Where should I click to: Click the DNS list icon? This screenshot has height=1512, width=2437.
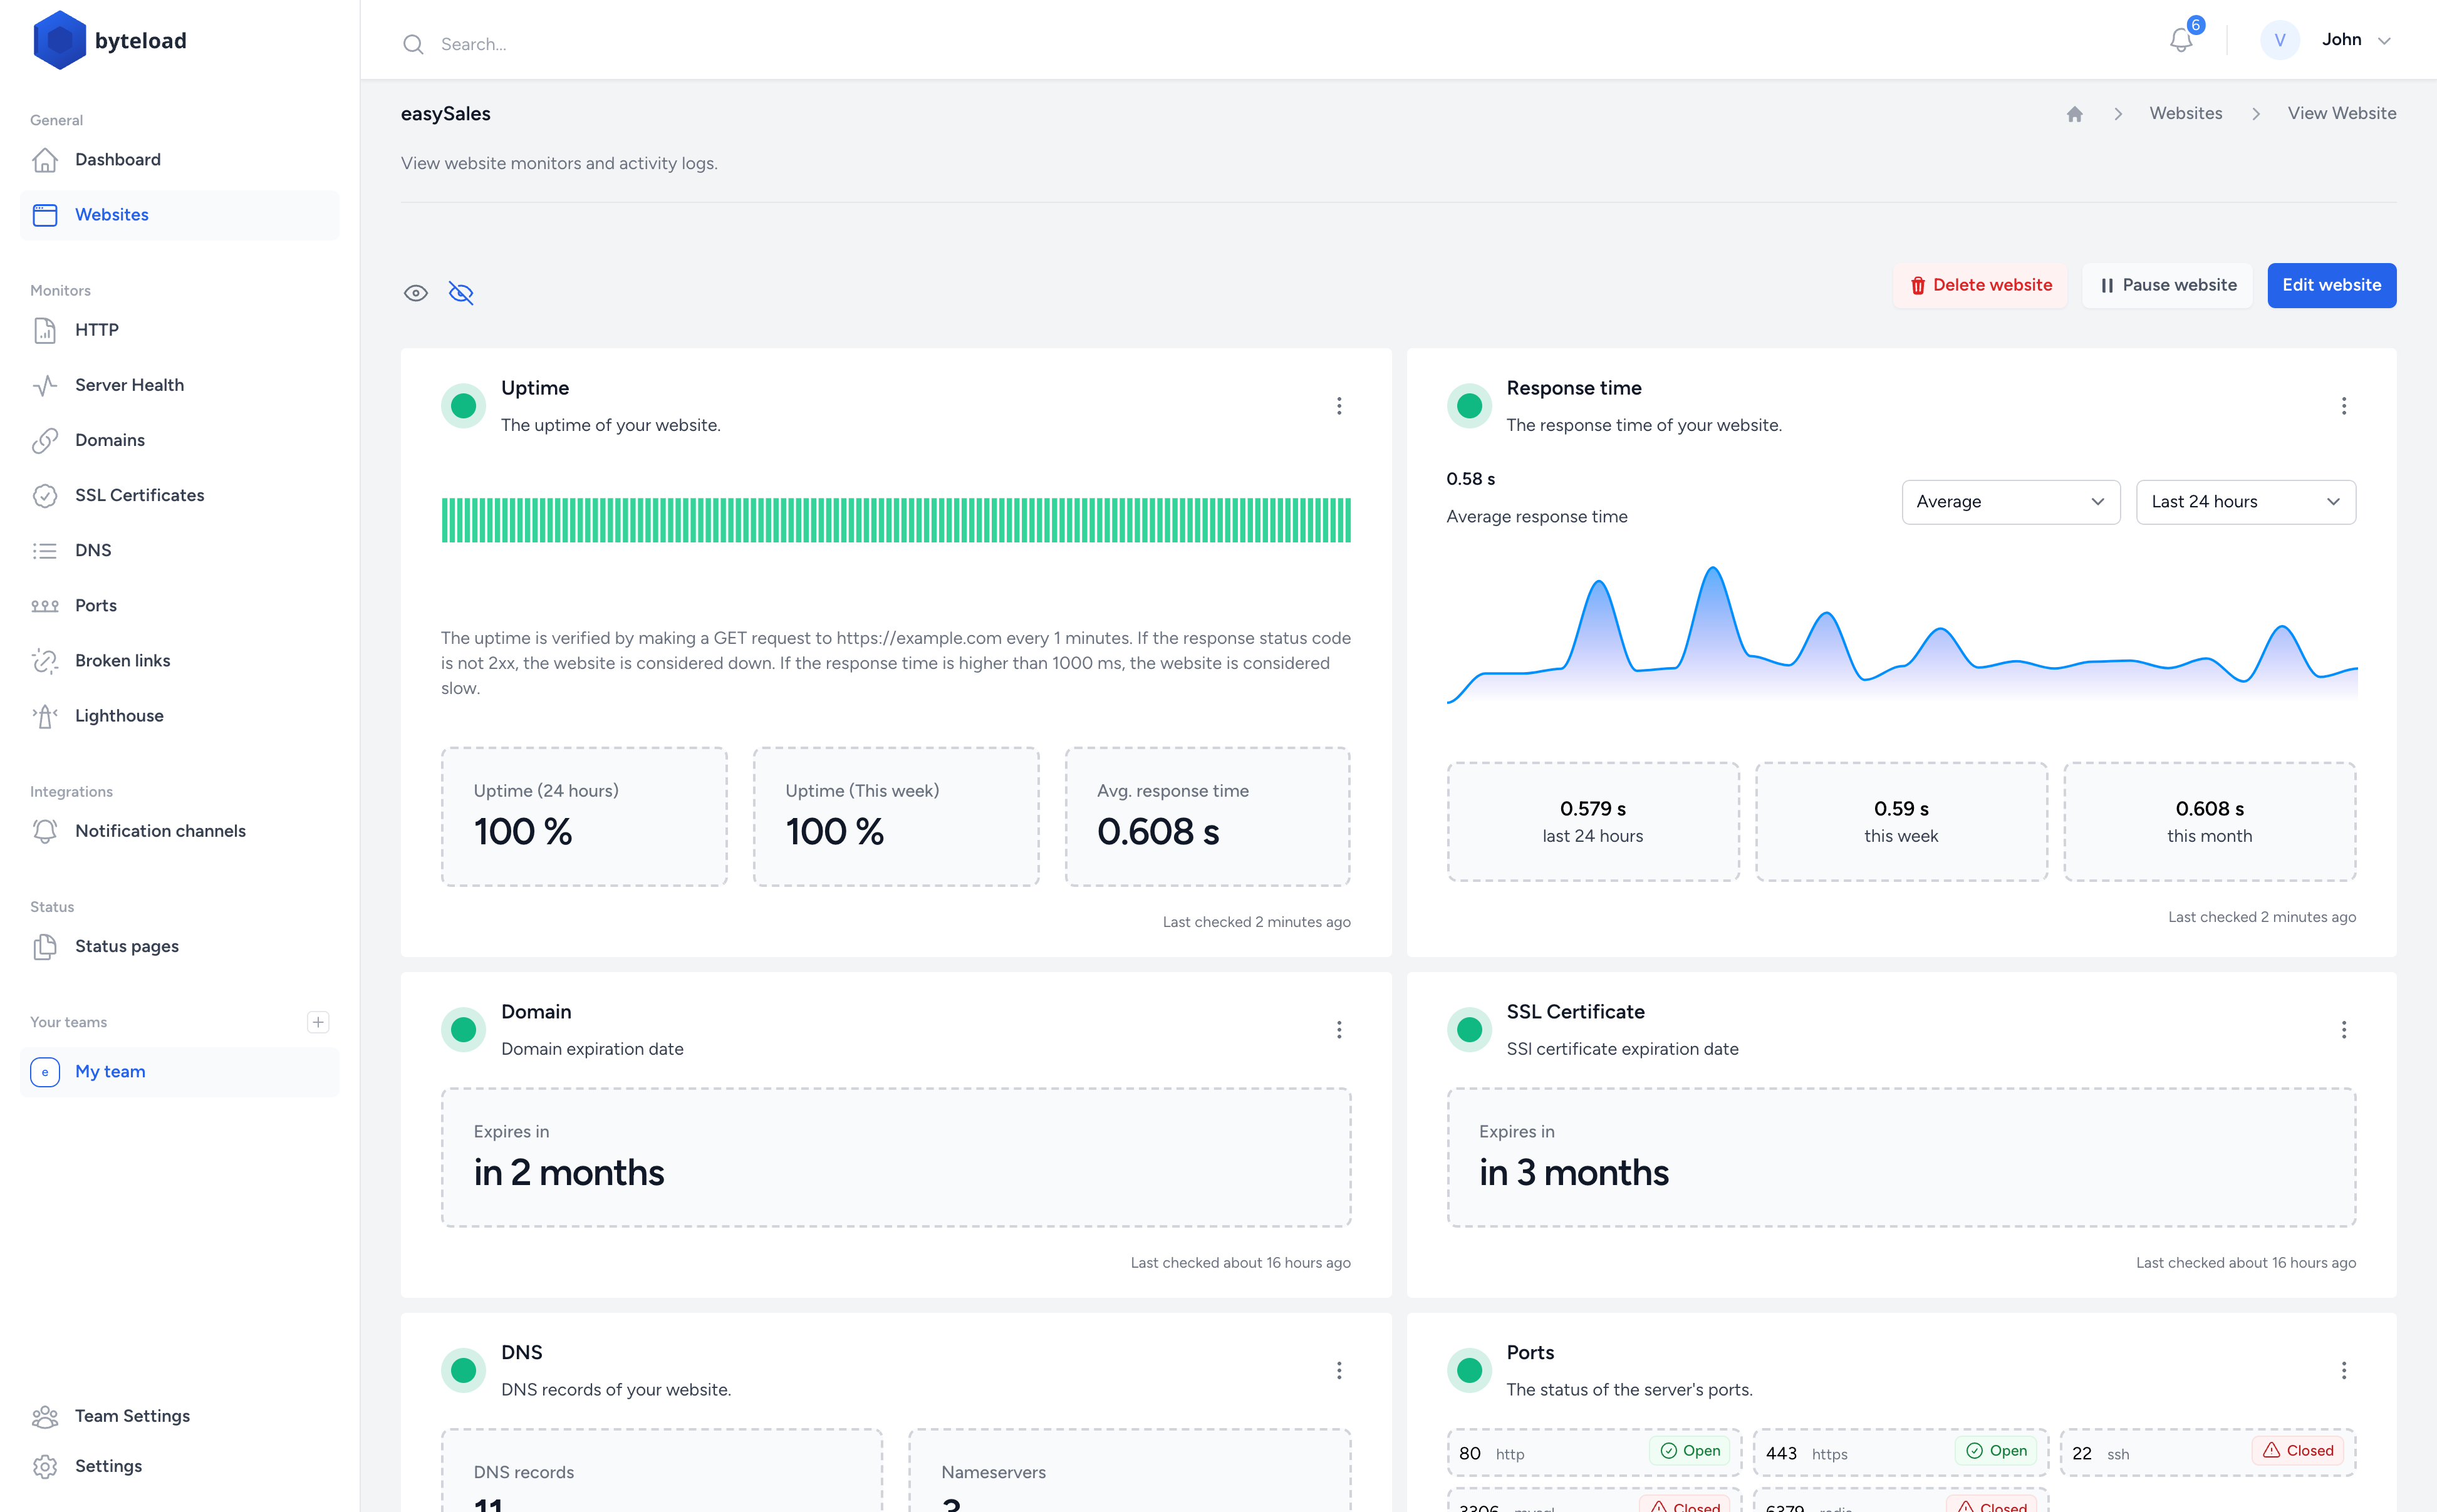[x=45, y=550]
